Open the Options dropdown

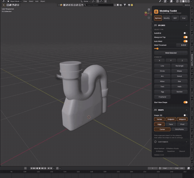[188, 5]
